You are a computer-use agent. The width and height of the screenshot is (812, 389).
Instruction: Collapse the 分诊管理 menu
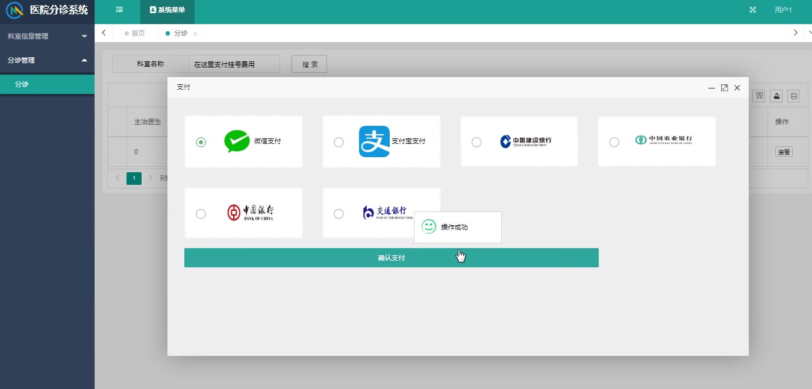(47, 60)
